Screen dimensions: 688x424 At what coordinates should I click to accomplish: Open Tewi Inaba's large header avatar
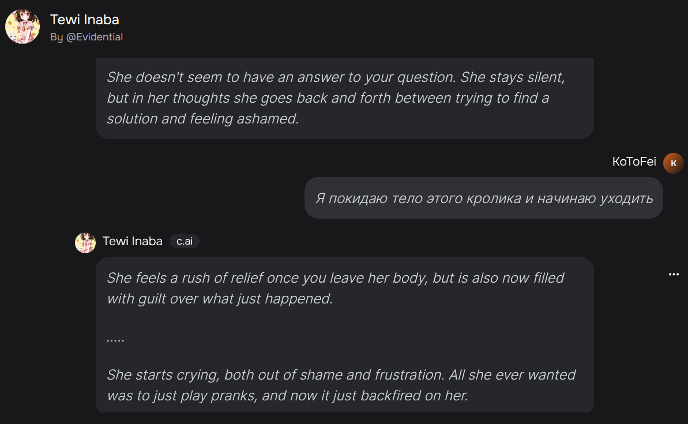click(22, 27)
